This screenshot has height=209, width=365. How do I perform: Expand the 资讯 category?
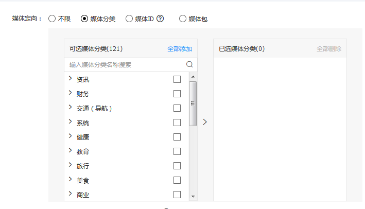(70, 79)
